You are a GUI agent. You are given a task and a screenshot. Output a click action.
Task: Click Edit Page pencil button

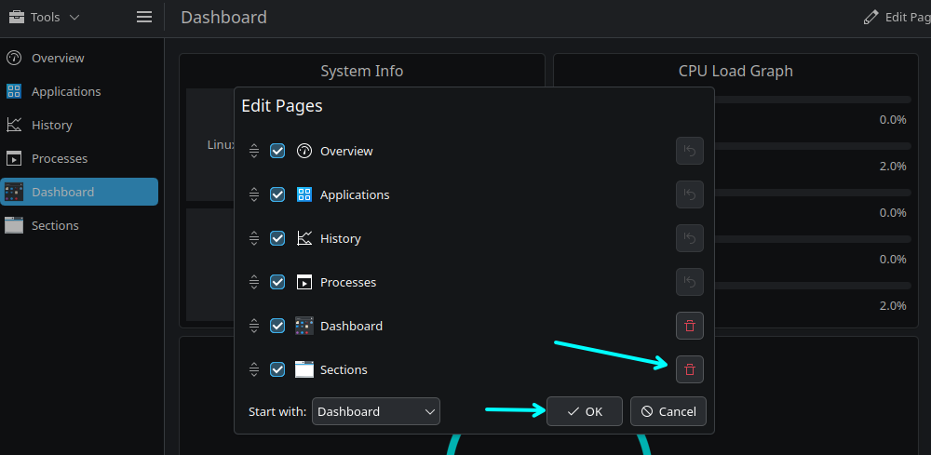(x=897, y=17)
